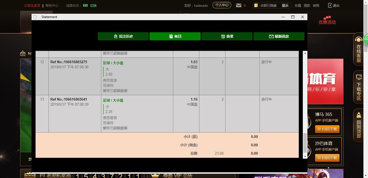Click the exit icon next to 退出

tap(330, 5)
